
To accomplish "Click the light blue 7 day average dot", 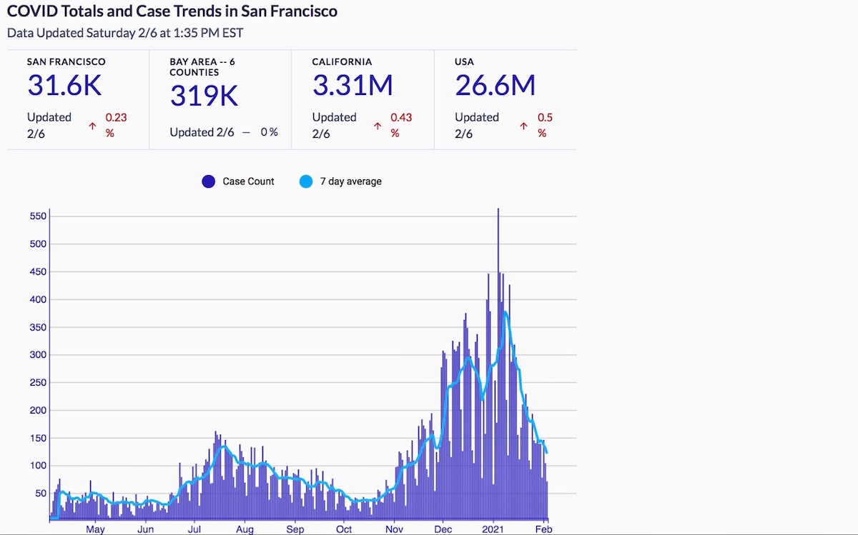I will (x=306, y=181).
